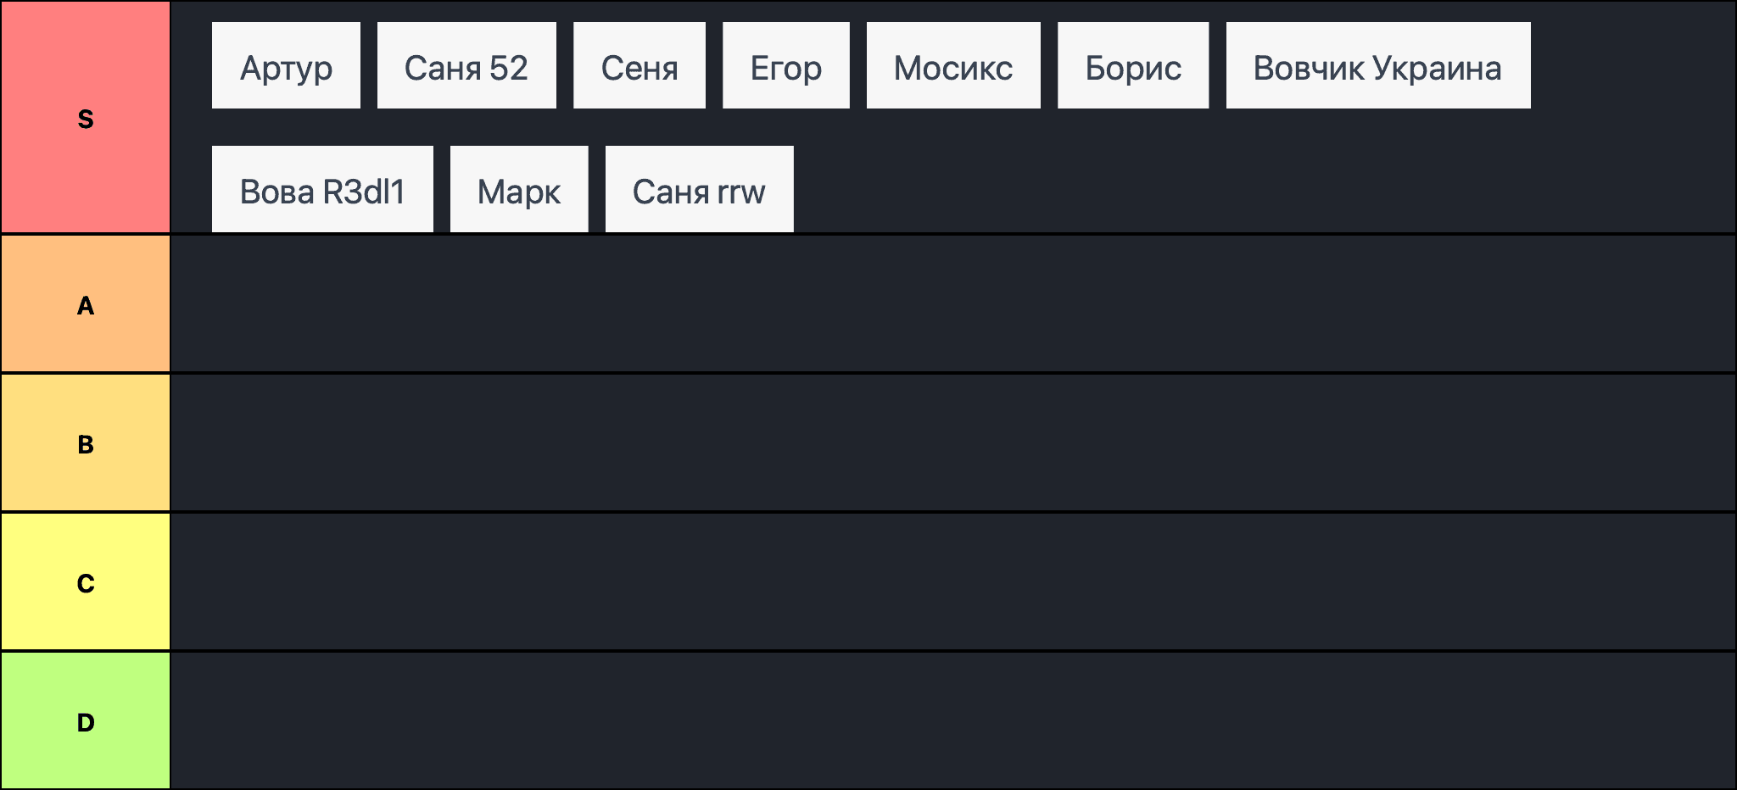Image resolution: width=1737 pixels, height=790 pixels.
Task: Click the red S tier label
Action: (x=86, y=118)
